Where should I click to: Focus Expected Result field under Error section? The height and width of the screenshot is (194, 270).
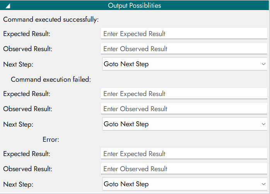(x=184, y=154)
